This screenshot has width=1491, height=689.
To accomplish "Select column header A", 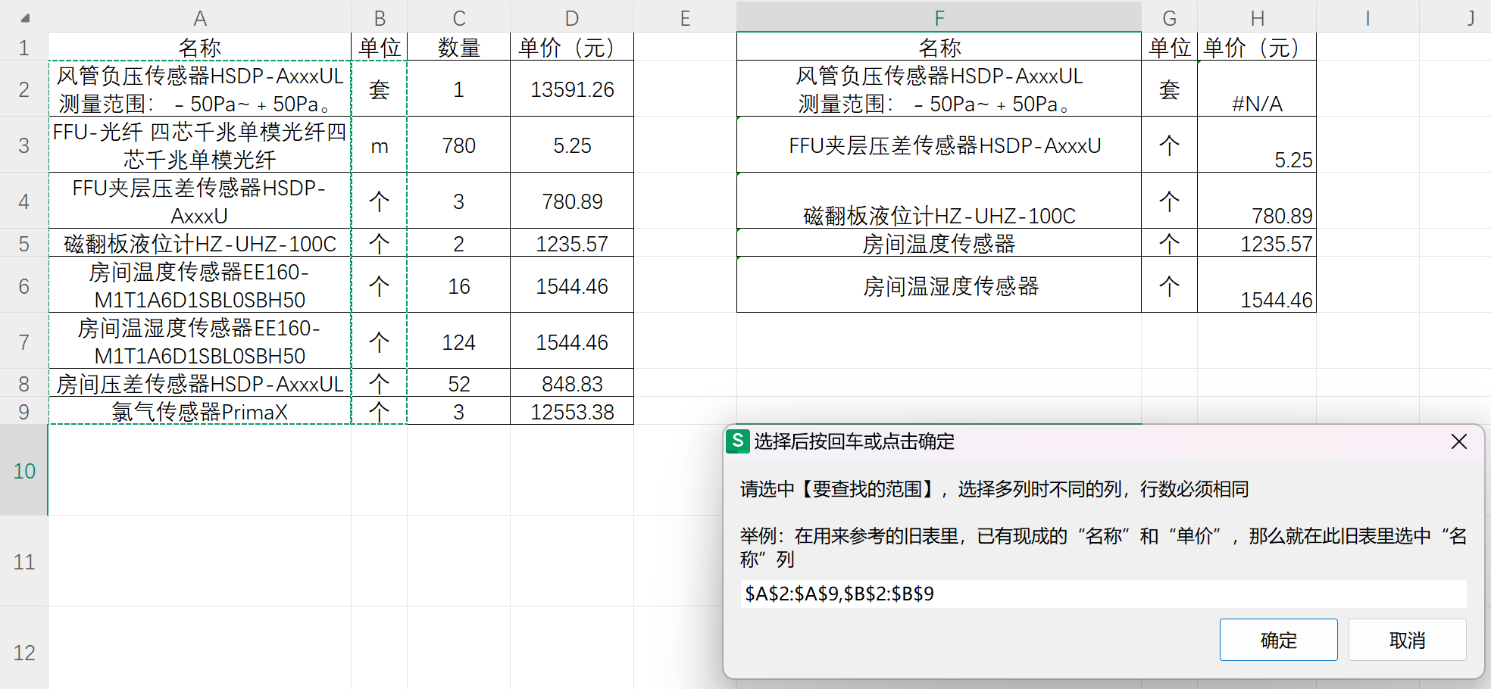I will pyautogui.click(x=200, y=16).
